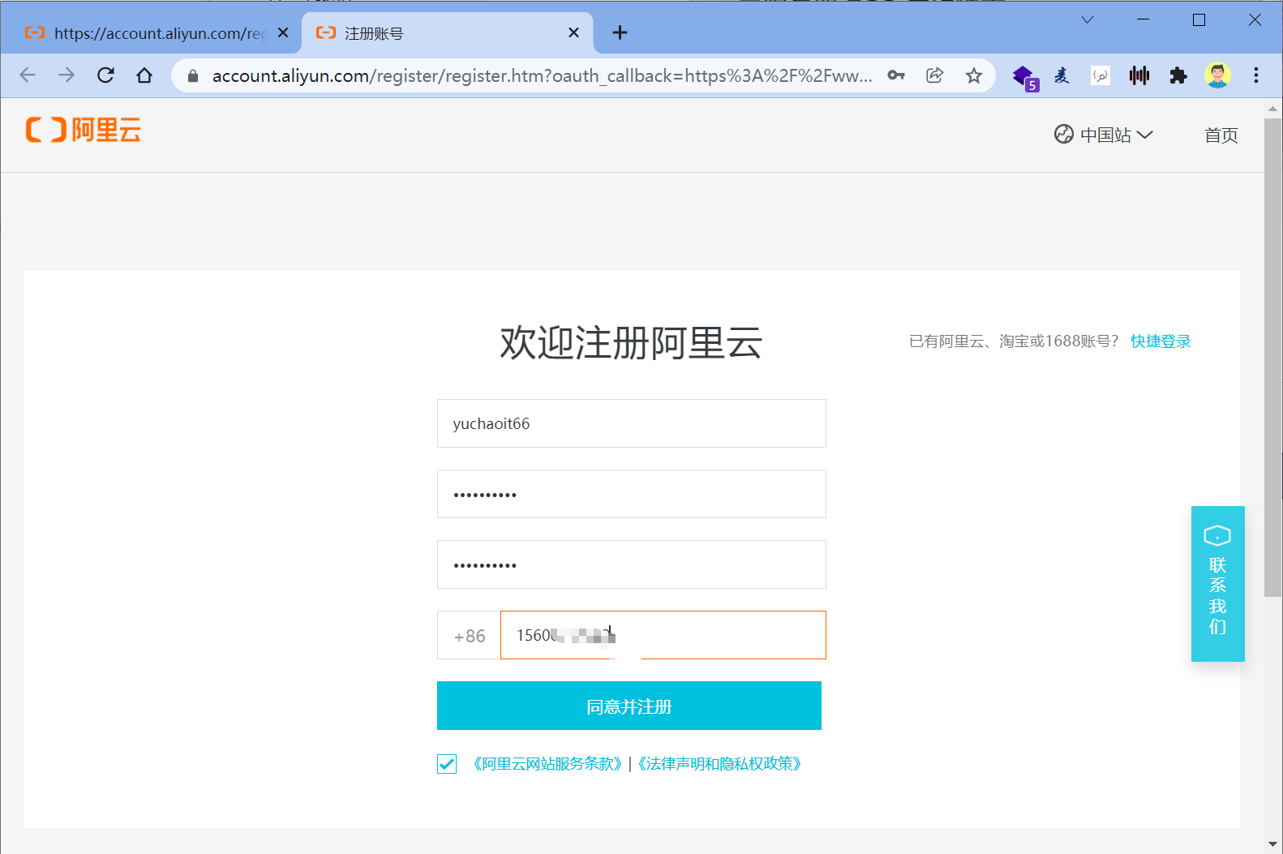1283x854 pixels.
Task: Uncheck the service terms agreement checkbox
Action: [447, 764]
